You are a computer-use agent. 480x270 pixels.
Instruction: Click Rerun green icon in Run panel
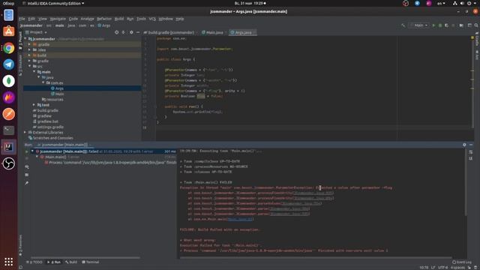pyautogui.click(x=27, y=151)
